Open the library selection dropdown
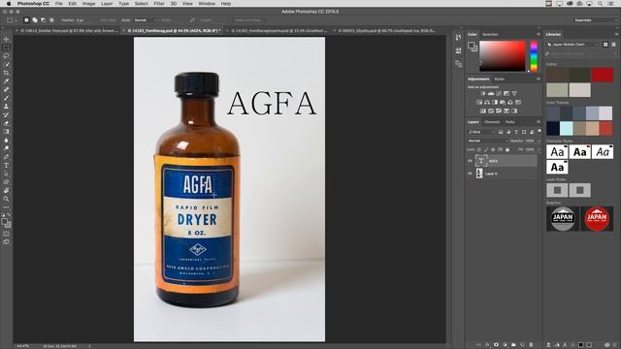 572,45
